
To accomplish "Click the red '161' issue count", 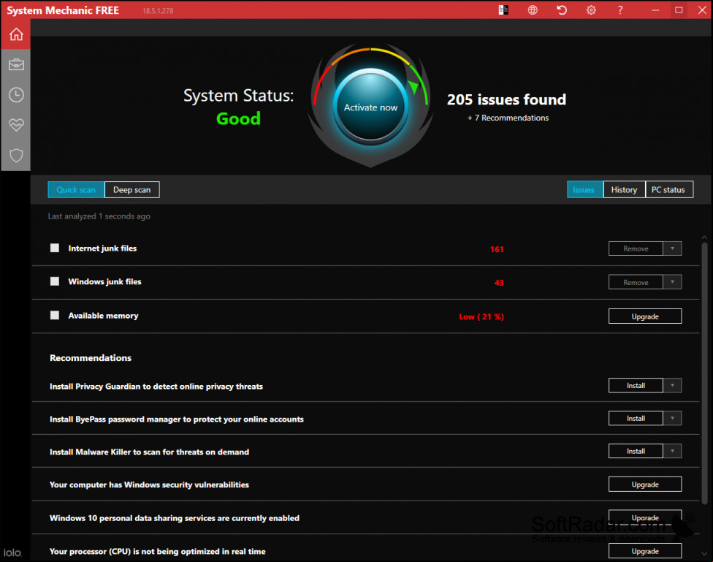I will [x=497, y=249].
